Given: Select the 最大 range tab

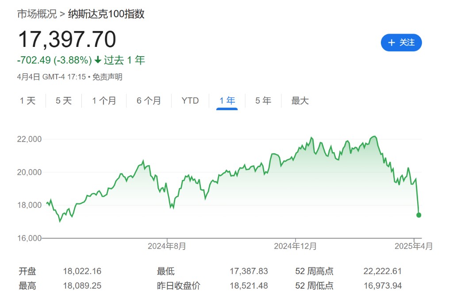Looking at the screenshot, I should tap(300, 100).
